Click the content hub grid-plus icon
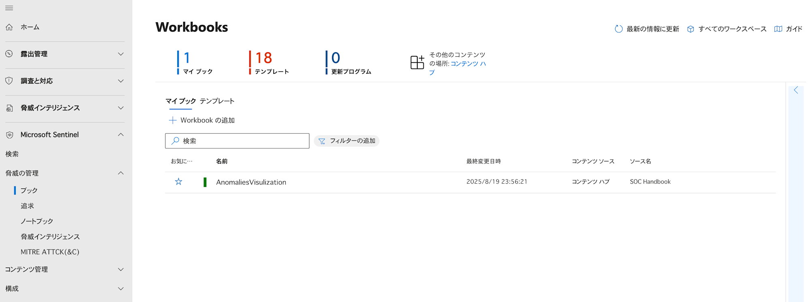 (417, 62)
